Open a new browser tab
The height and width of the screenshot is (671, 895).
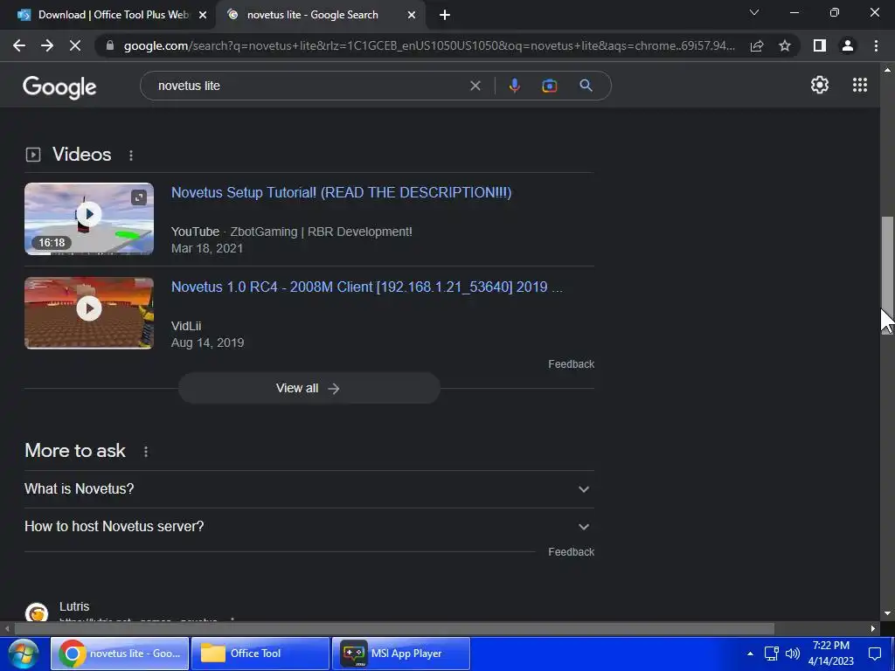point(445,15)
